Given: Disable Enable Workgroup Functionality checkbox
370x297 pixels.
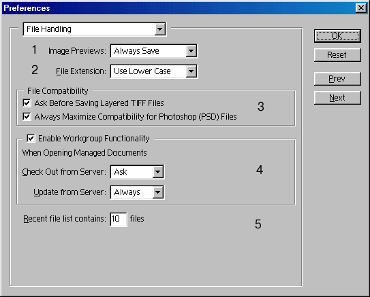Looking at the screenshot, I should pos(31,139).
